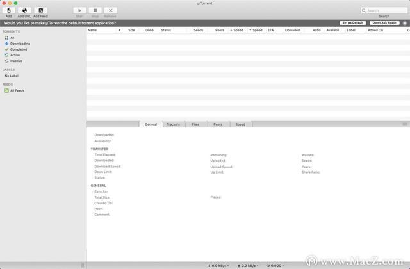The height and width of the screenshot is (269, 410).
Task: Open the download speed limit menu in the status bar
Action: coord(218,266)
